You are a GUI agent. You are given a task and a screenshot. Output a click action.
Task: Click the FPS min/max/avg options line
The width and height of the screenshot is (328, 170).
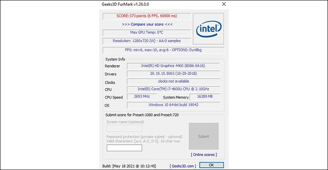coord(164,50)
